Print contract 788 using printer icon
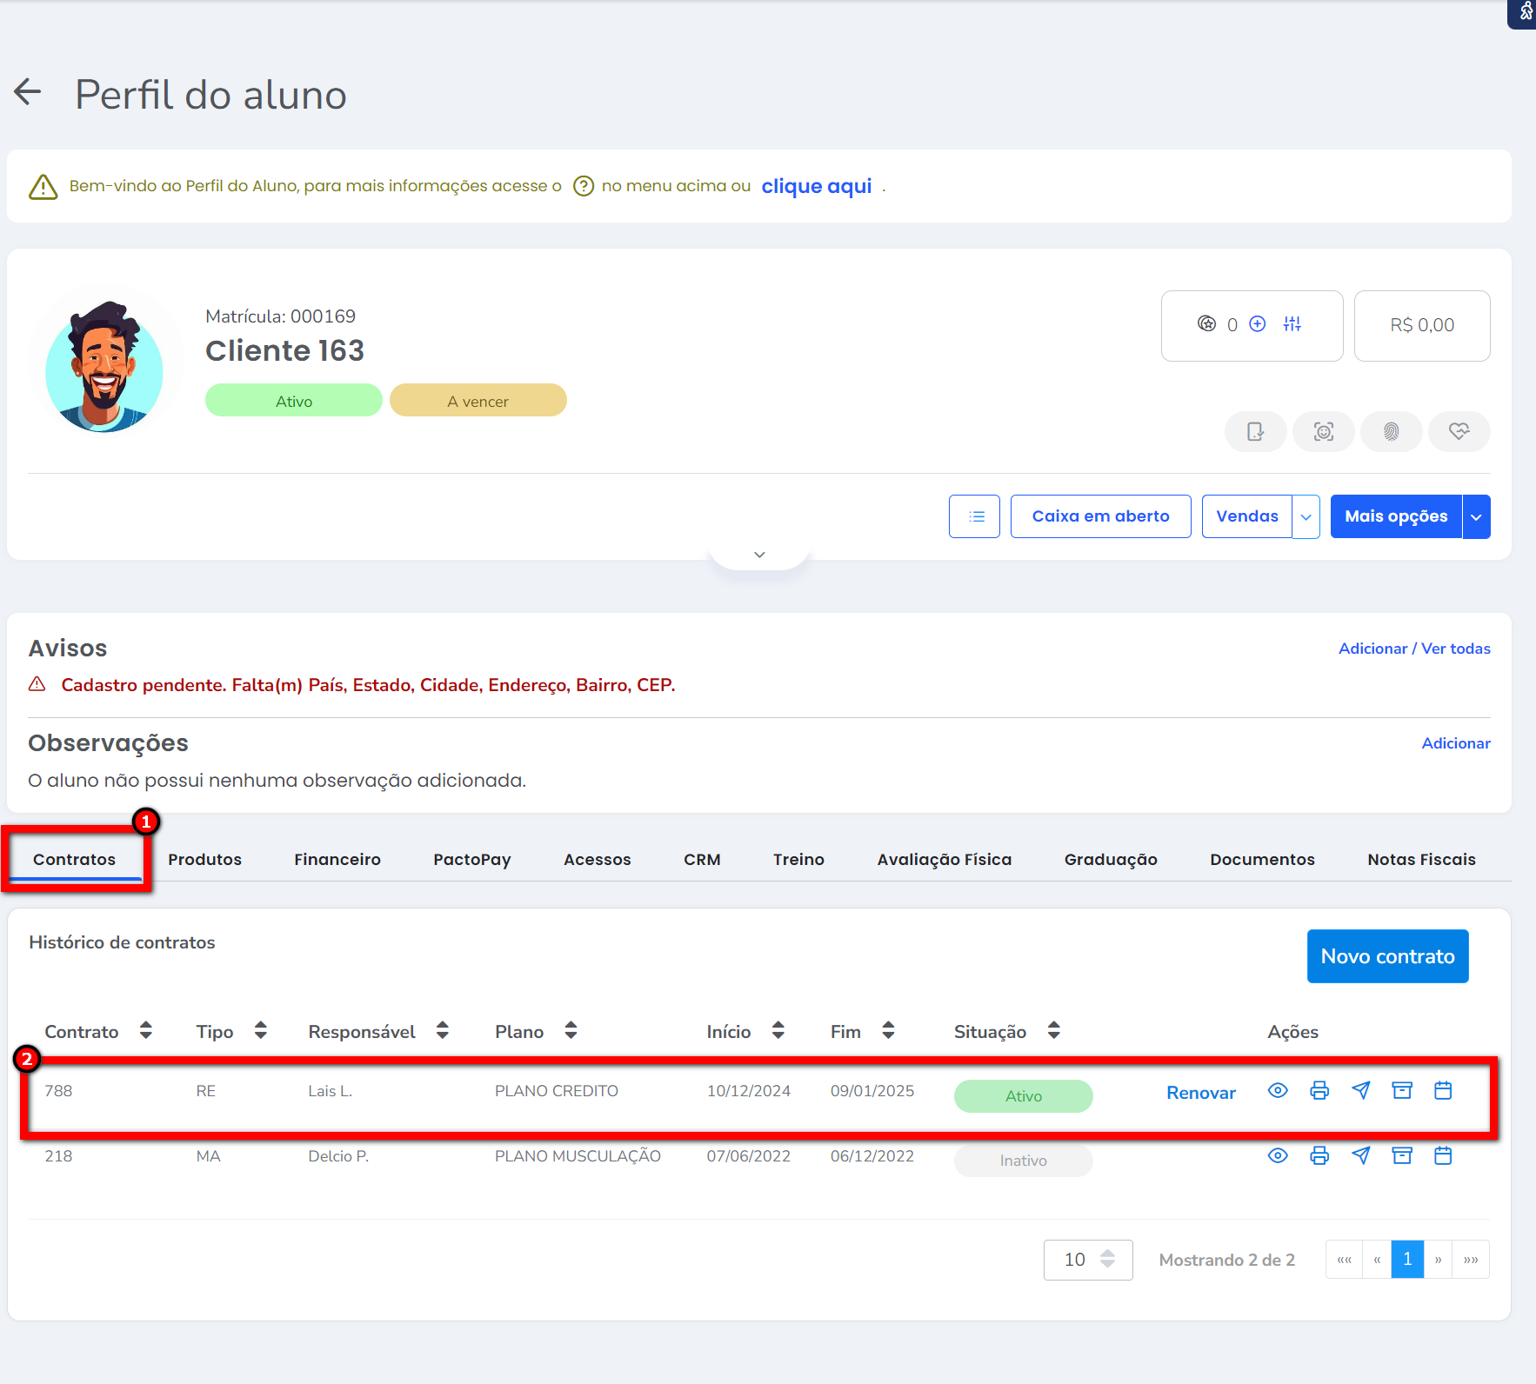Viewport: 1536px width, 1384px height. (1319, 1091)
